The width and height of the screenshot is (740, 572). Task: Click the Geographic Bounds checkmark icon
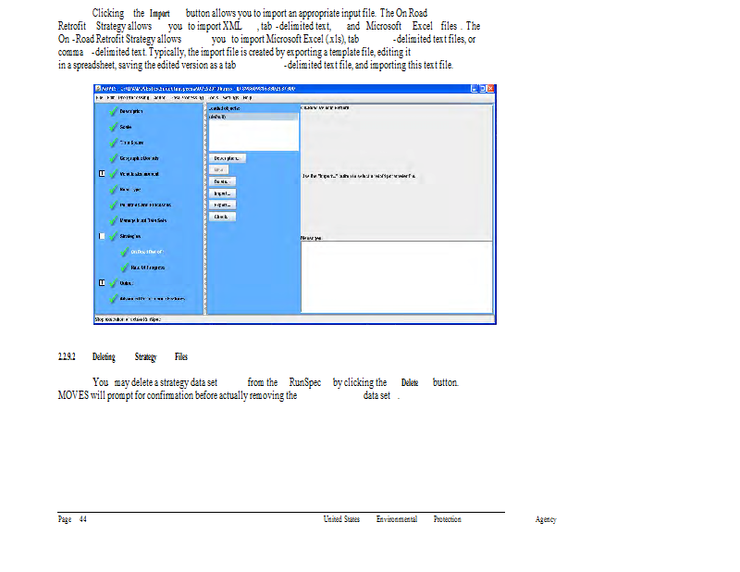tap(112, 158)
